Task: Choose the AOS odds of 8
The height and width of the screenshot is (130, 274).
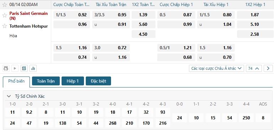Action: pyautogui.click(x=263, y=118)
